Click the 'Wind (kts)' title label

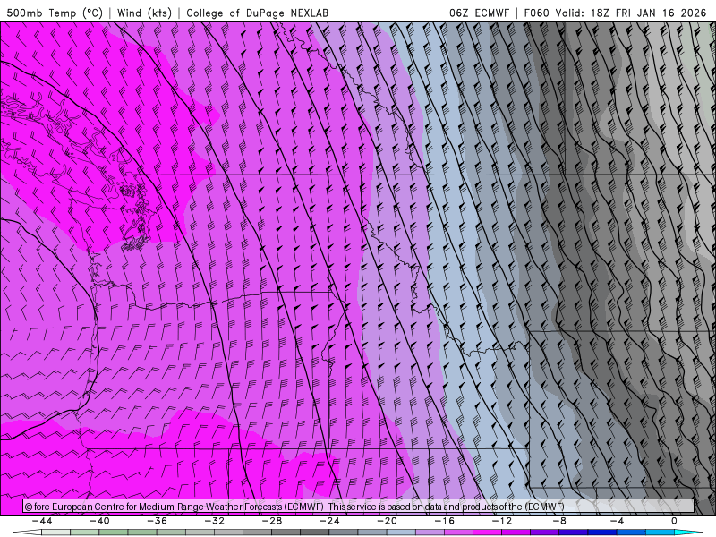[144, 13]
